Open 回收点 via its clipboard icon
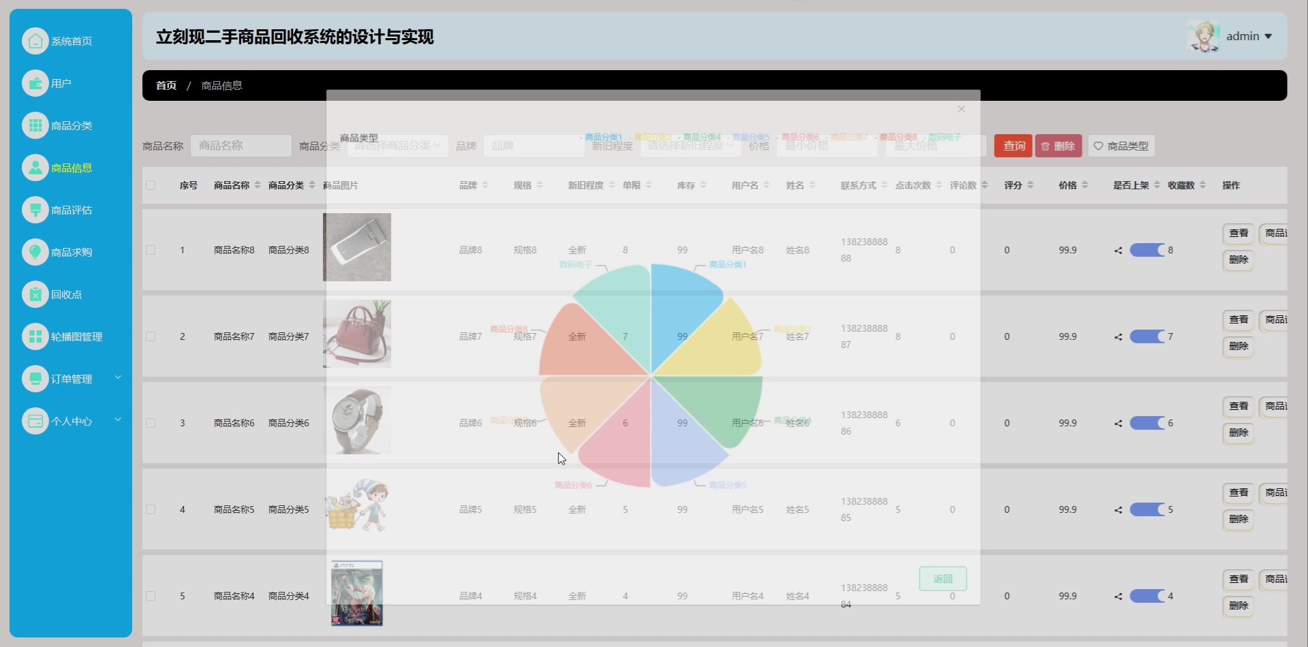 35,294
